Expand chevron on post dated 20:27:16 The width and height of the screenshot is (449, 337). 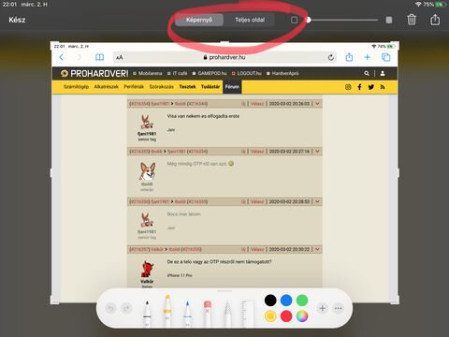pyautogui.click(x=317, y=152)
